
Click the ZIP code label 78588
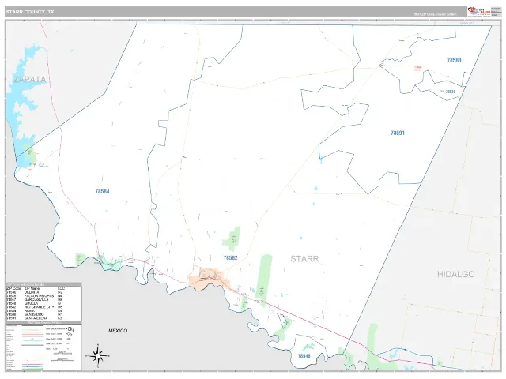(454, 60)
